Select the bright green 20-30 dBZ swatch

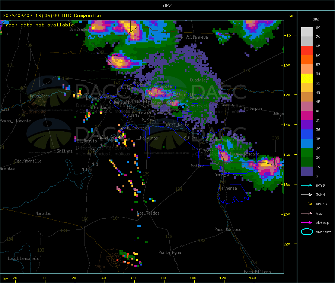307,152
